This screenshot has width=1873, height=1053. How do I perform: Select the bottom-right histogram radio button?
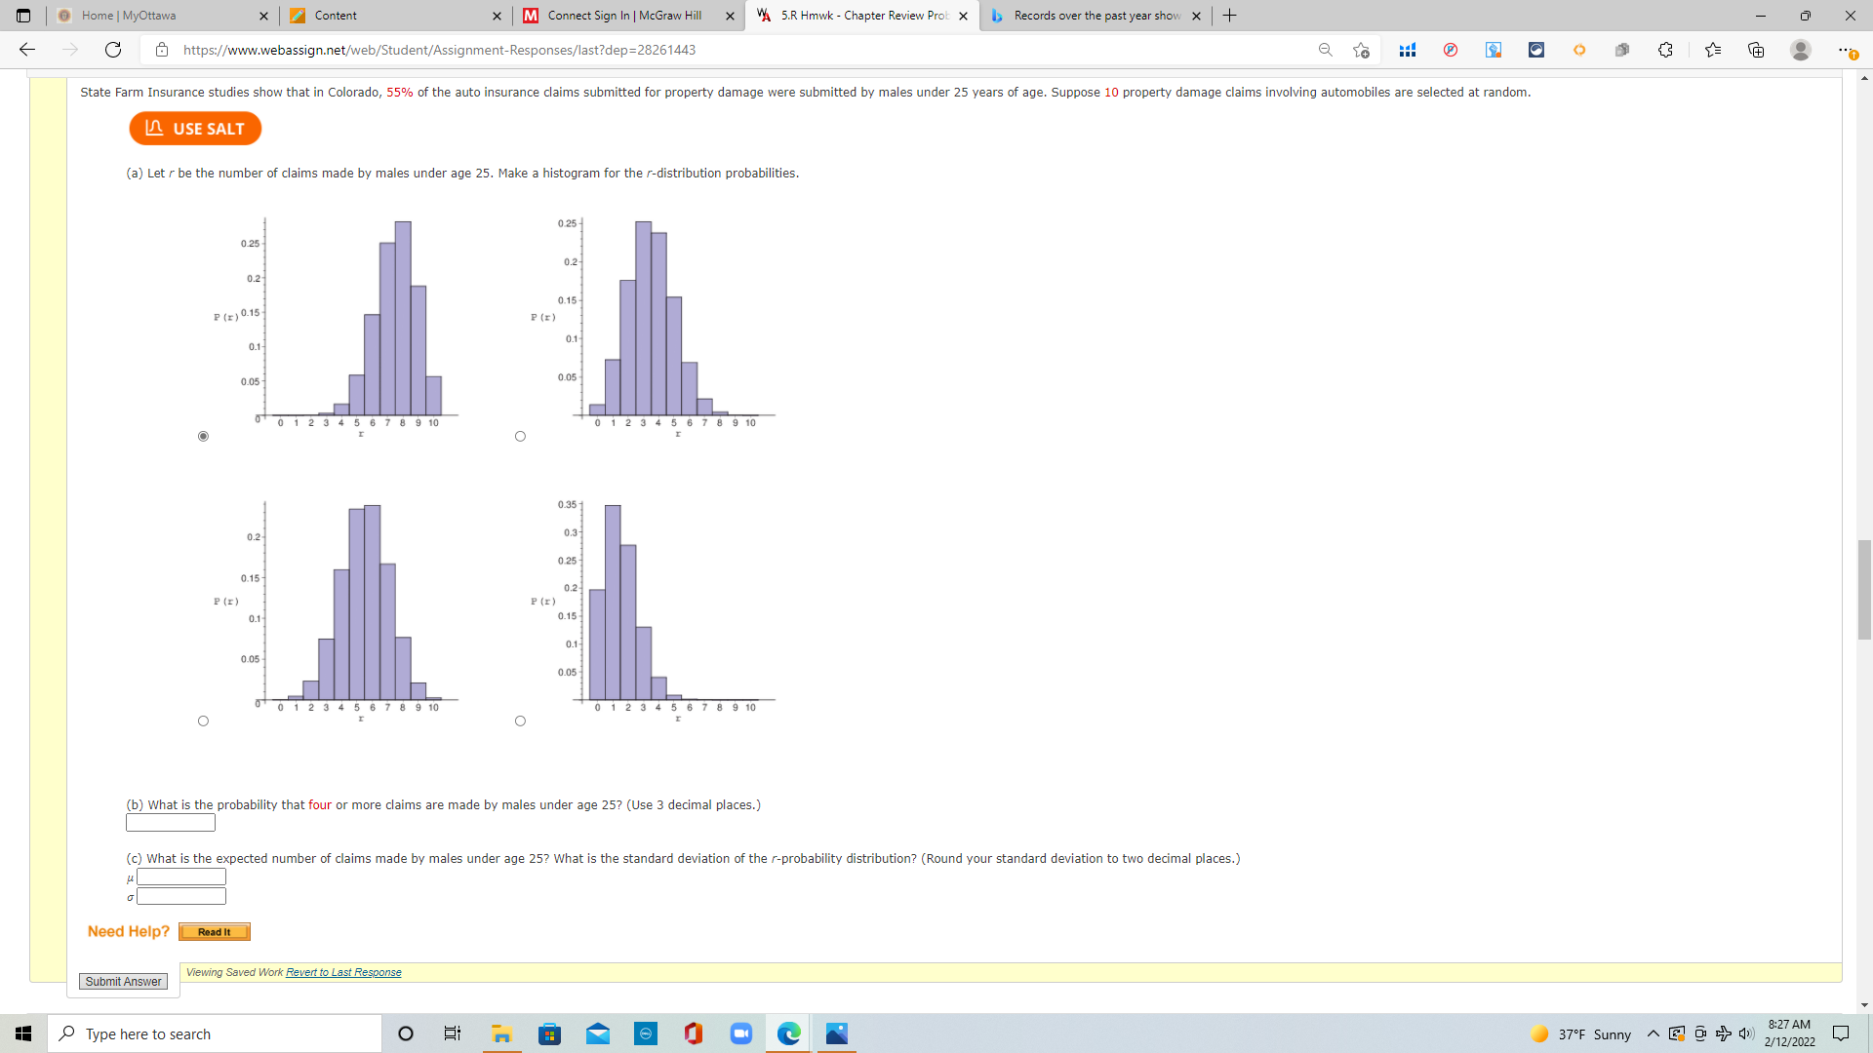(520, 721)
